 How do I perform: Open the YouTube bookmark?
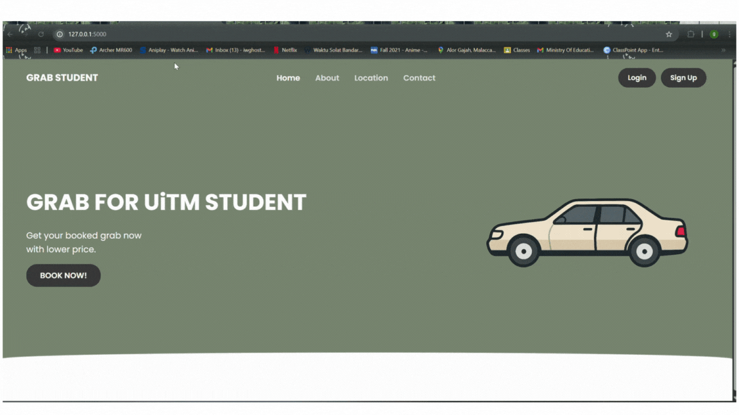[x=69, y=50]
